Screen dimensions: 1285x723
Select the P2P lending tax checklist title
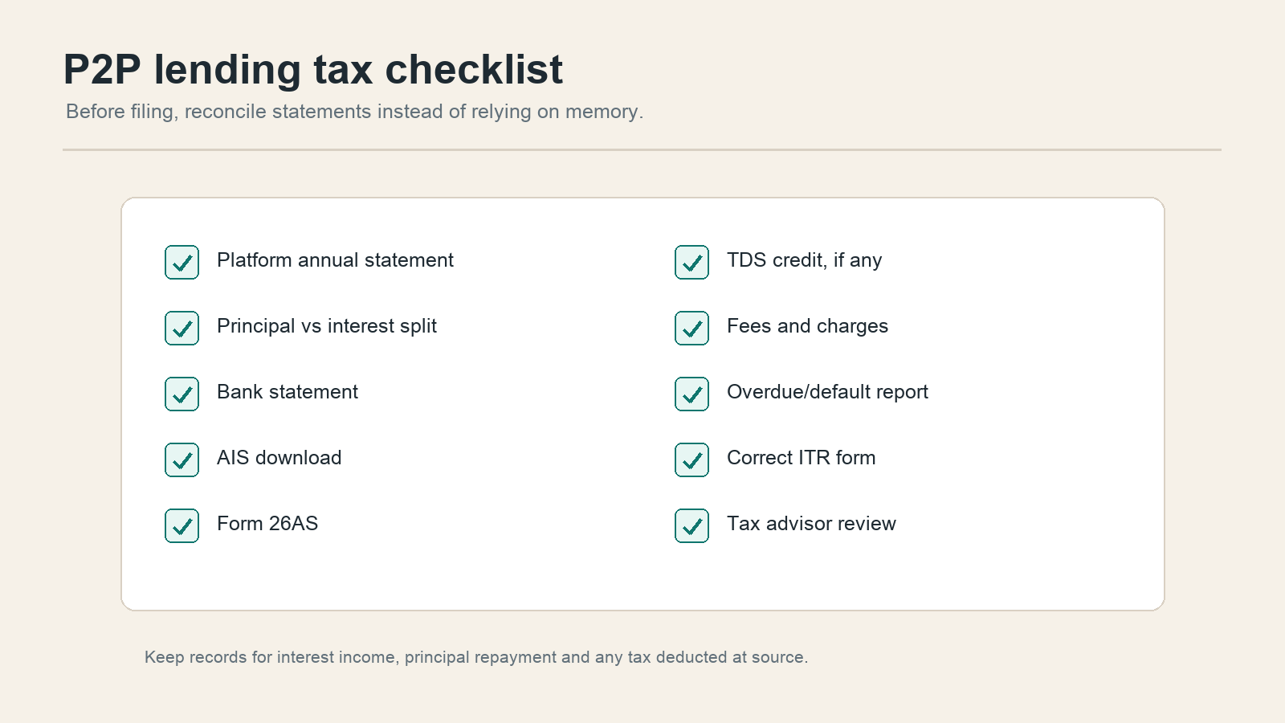(x=313, y=69)
